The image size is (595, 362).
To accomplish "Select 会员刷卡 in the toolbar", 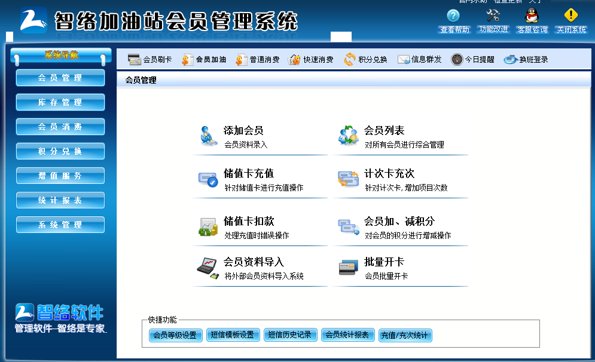I will (150, 60).
